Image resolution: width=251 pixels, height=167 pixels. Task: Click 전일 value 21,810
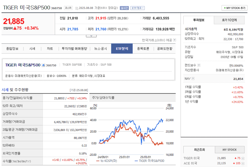tap(73, 18)
